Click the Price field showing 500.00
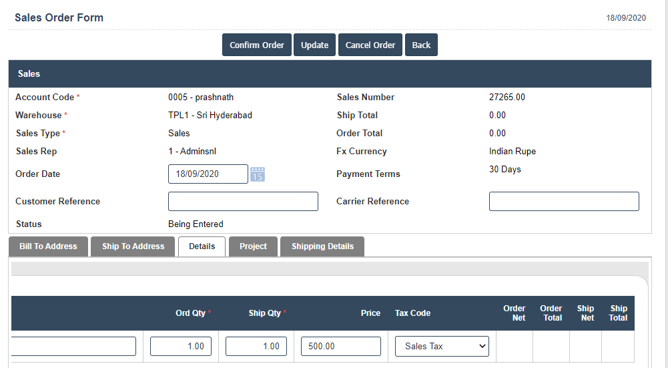Viewport: 668px width, 368px height. coord(341,346)
